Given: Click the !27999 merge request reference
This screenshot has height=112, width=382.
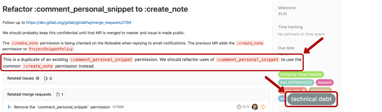Looking at the screenshot, I should pyautogui.click(x=118, y=107).
